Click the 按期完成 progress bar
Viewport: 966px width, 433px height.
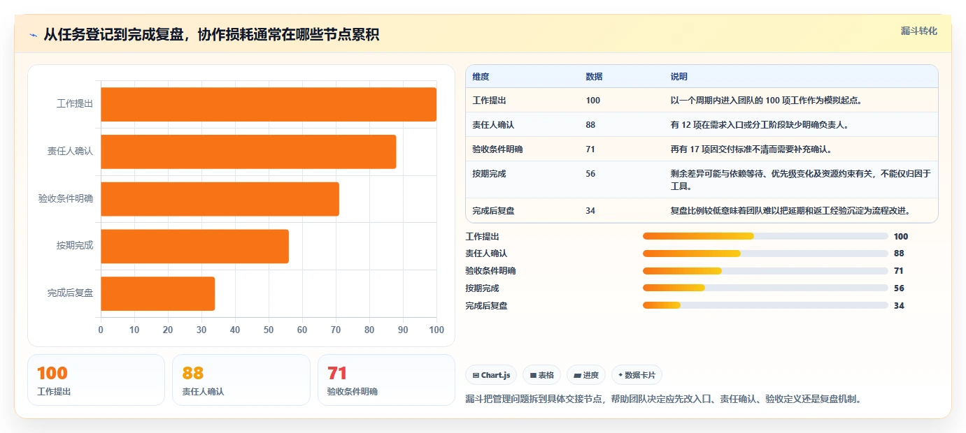(x=765, y=288)
